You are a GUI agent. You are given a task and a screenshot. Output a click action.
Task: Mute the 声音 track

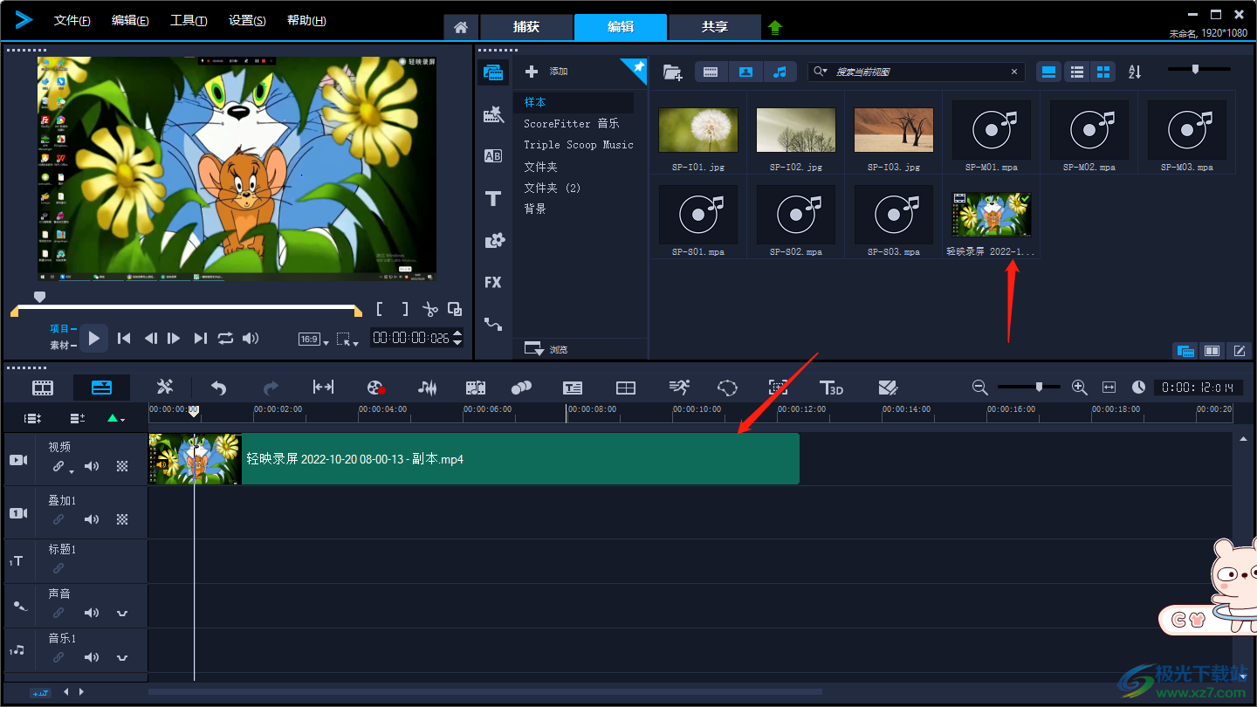[x=92, y=613]
